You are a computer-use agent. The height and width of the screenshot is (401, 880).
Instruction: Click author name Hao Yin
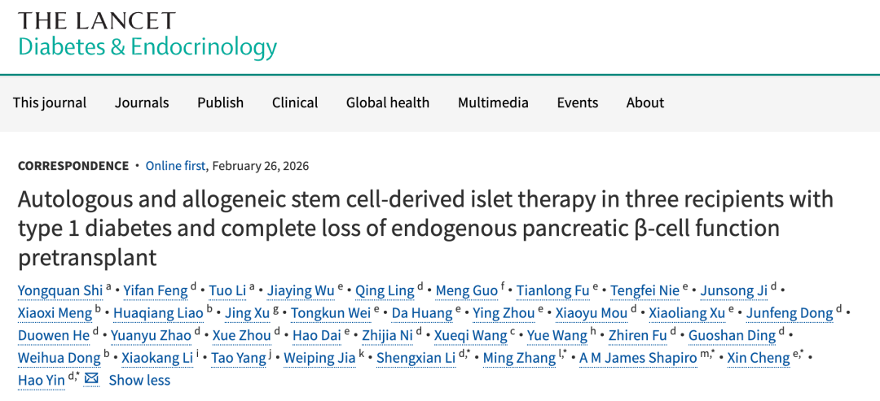[x=42, y=380]
